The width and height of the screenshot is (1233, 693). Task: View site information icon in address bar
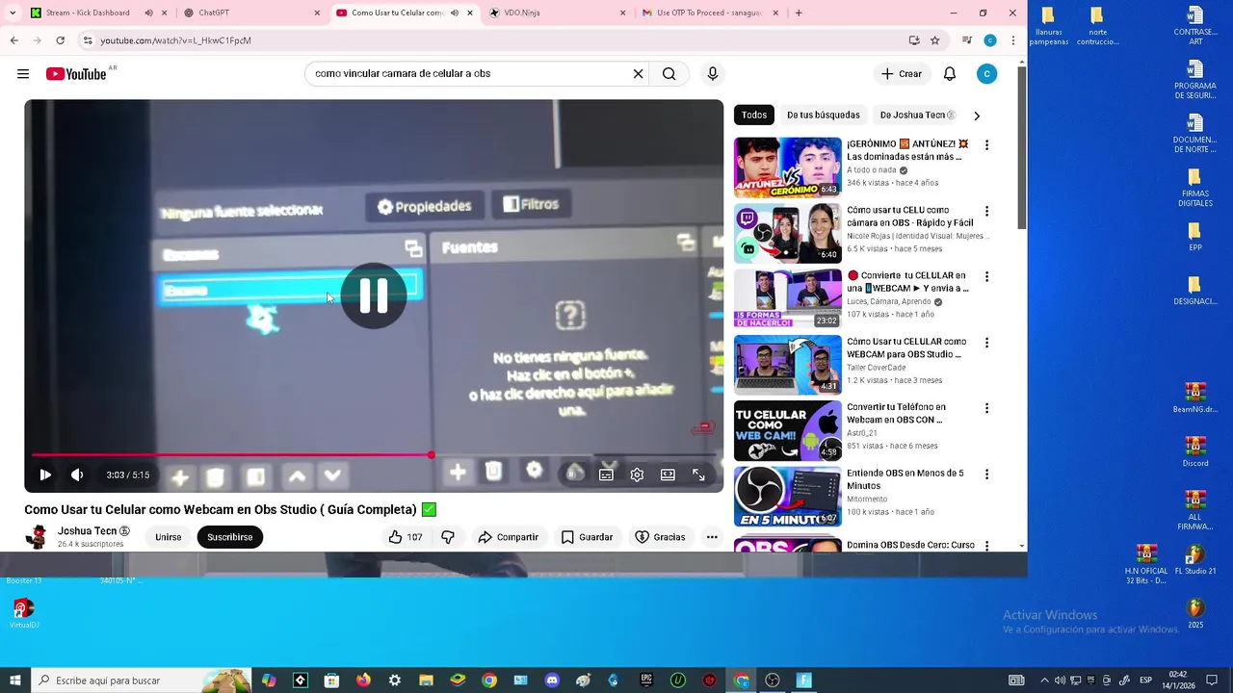click(x=88, y=40)
